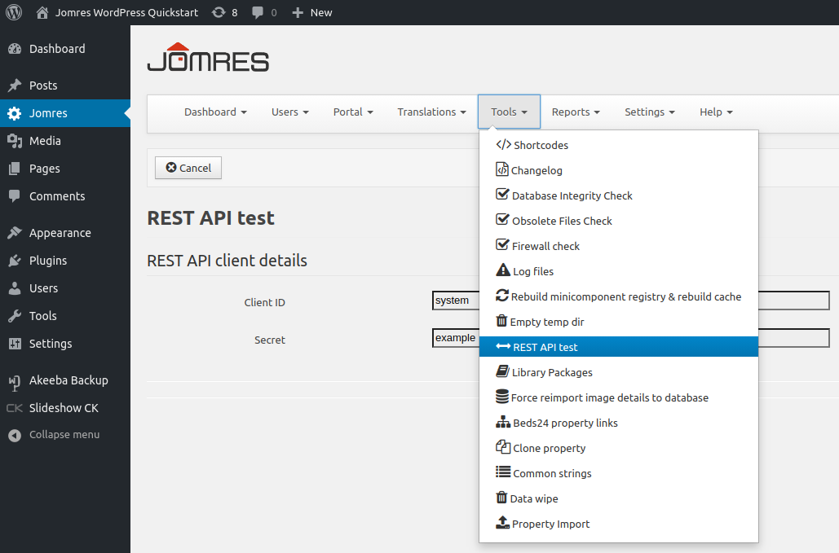Click the Jomres logo image
839x553 pixels.
pyautogui.click(x=208, y=57)
